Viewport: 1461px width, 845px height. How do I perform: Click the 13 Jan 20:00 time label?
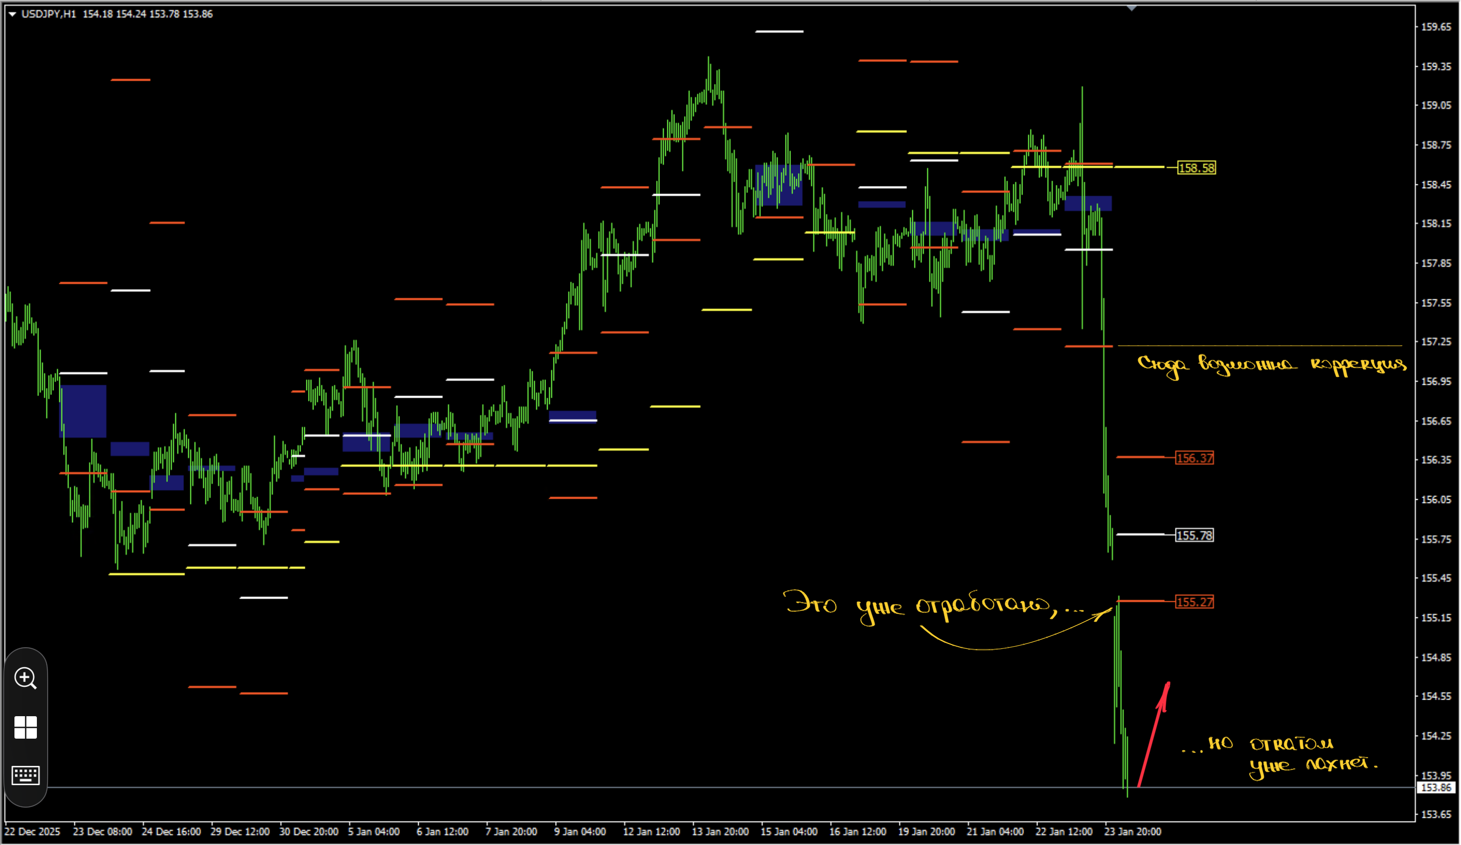tap(719, 831)
